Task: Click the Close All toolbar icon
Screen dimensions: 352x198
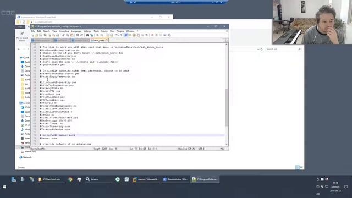Action: [54, 35]
